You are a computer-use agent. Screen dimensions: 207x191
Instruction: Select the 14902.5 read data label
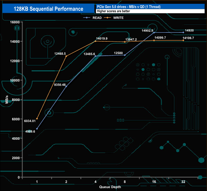(x=147, y=31)
